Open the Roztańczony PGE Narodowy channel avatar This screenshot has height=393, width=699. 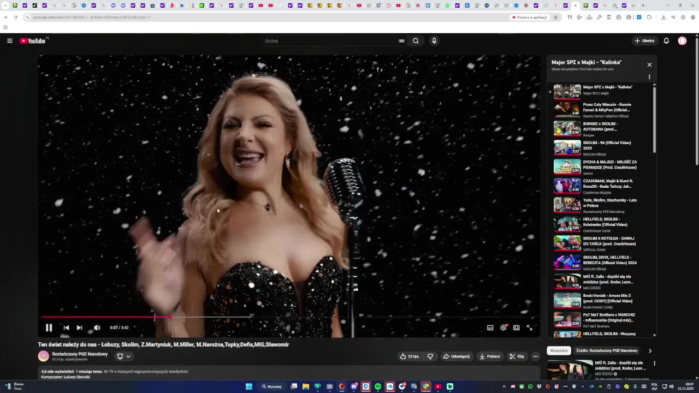(43, 356)
